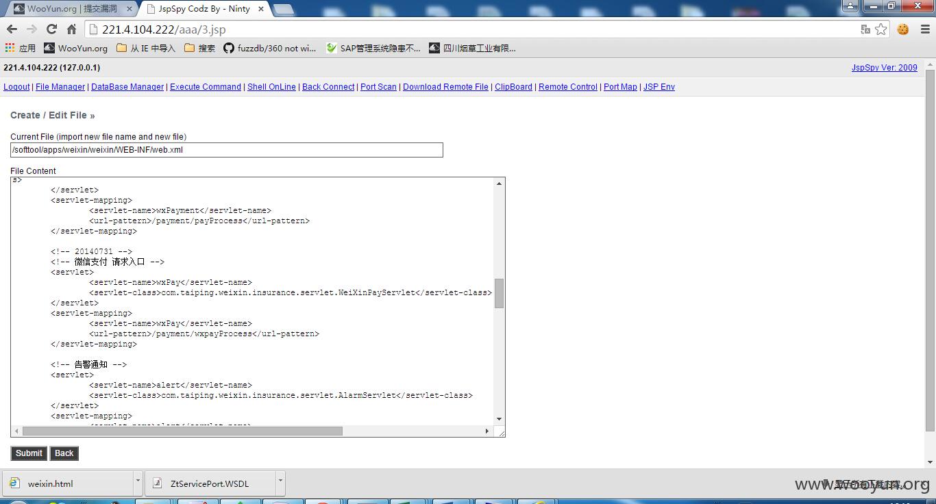Reload the page with refresh icon
Viewport: 936px width, 504px height.
[51, 29]
